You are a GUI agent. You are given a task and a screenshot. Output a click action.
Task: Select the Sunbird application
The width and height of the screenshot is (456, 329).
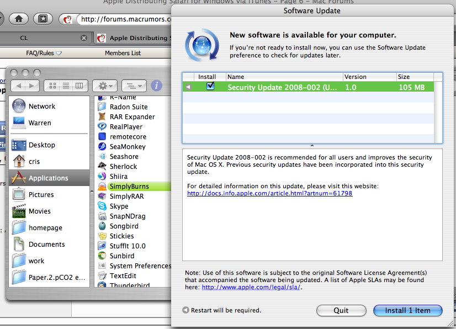[x=122, y=256]
